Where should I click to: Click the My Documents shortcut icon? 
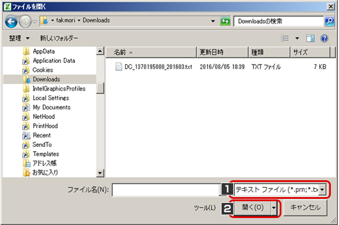click(26, 108)
